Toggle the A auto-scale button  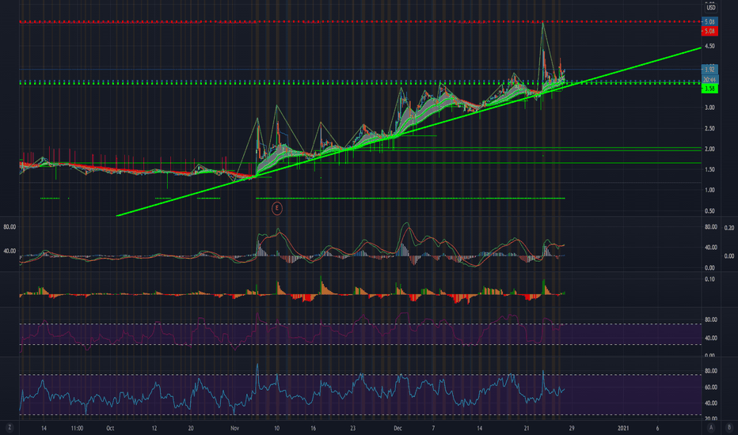click(711, 427)
